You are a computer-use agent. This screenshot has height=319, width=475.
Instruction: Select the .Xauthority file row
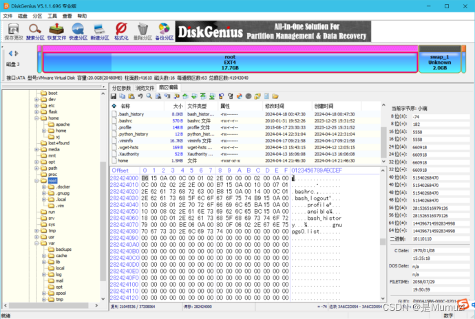tap(246, 154)
